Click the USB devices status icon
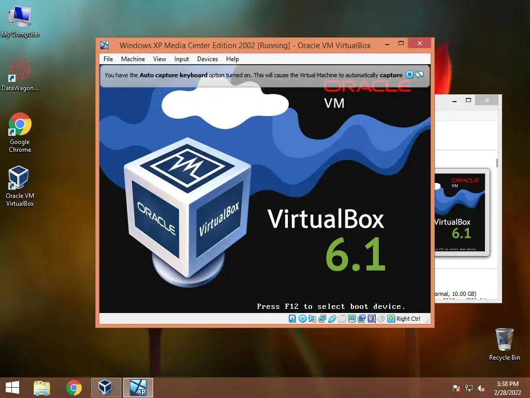 (x=332, y=319)
